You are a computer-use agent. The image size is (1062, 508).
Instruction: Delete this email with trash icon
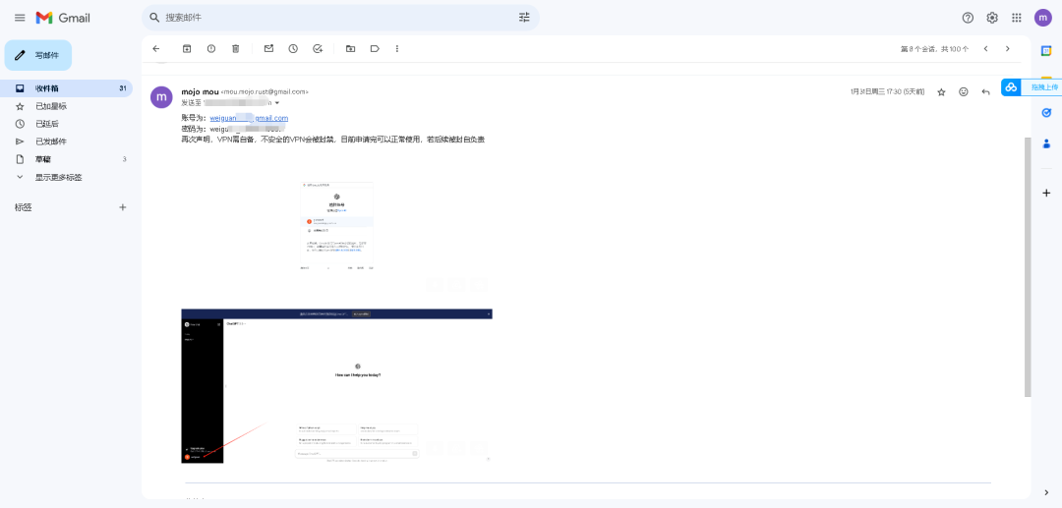point(236,49)
